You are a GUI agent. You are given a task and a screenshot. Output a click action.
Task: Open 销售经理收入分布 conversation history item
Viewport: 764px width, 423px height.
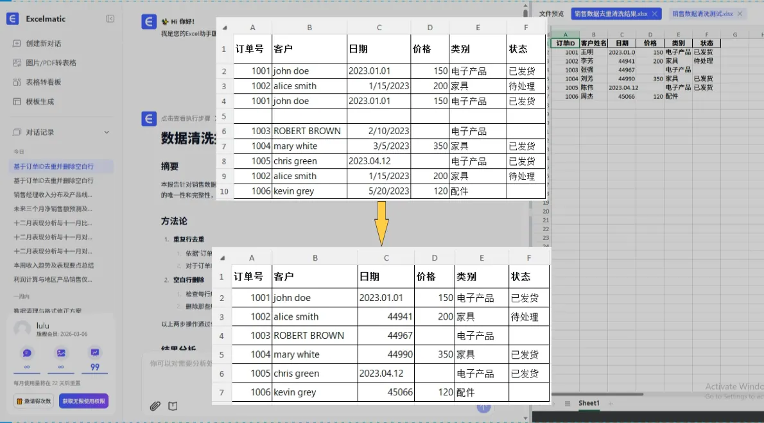tap(53, 194)
